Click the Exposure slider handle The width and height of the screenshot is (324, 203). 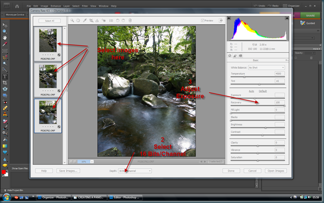[x=255, y=98]
